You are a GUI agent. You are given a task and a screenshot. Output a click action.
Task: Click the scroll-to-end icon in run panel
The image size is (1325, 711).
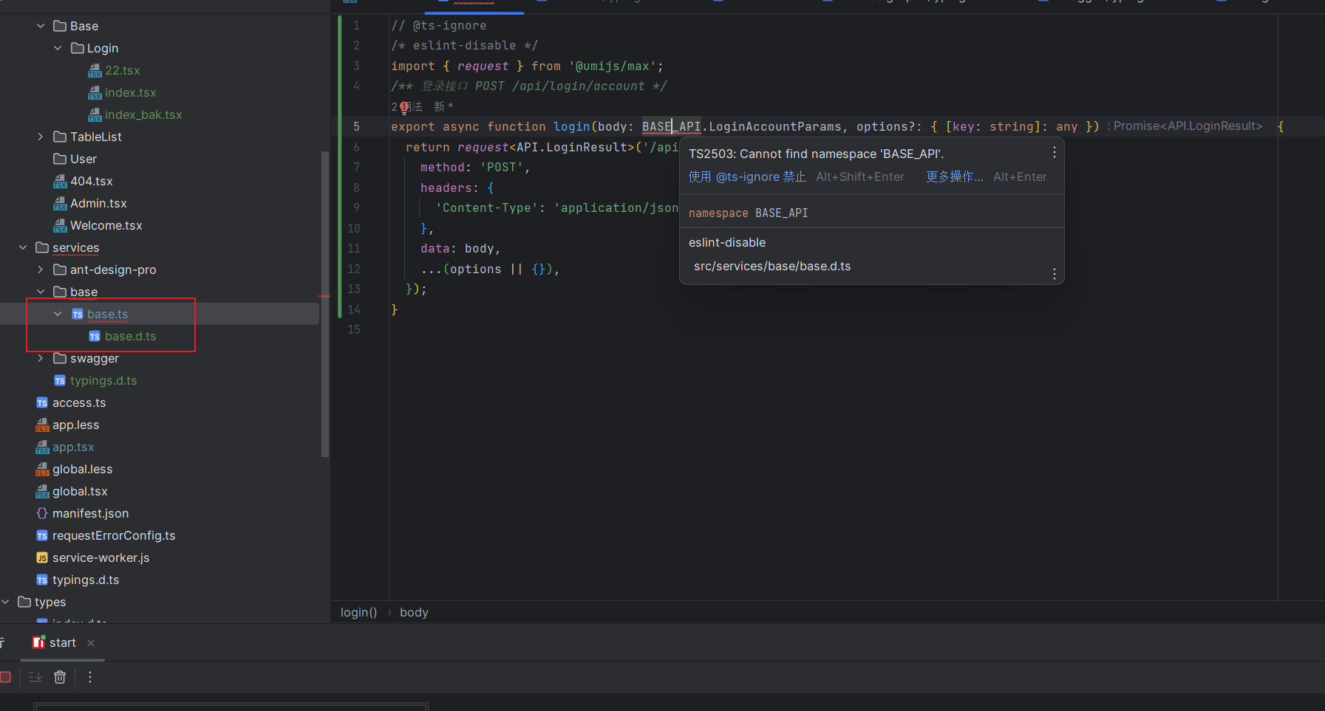(x=35, y=677)
